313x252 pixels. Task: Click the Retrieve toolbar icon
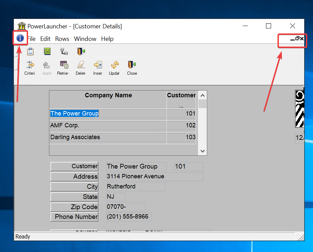click(x=64, y=65)
